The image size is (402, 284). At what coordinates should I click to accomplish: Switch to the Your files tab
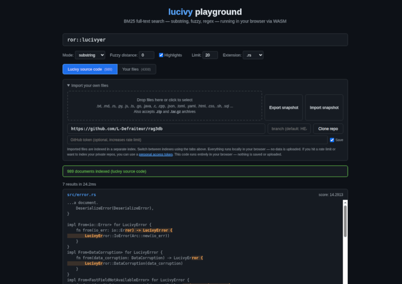coord(137,69)
